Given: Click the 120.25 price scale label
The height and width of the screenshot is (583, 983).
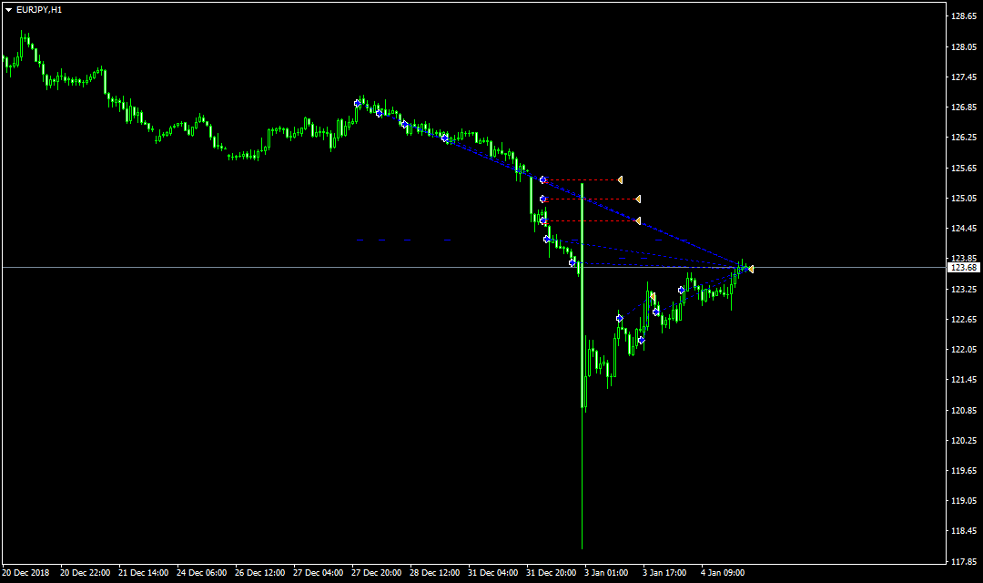Looking at the screenshot, I should pyautogui.click(x=964, y=441).
